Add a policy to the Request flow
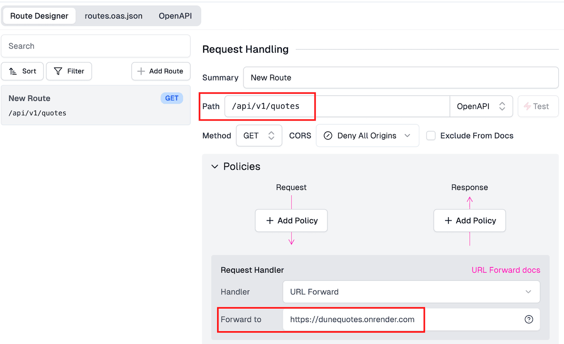Screen dimensions: 564x344 pyautogui.click(x=291, y=221)
